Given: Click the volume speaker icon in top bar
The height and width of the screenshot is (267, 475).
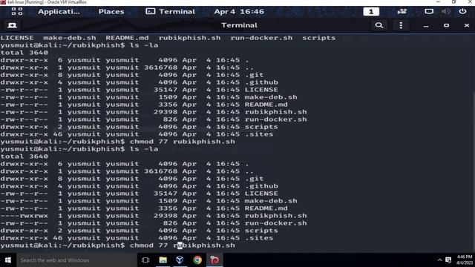Looking at the screenshot, I should coord(445,12).
